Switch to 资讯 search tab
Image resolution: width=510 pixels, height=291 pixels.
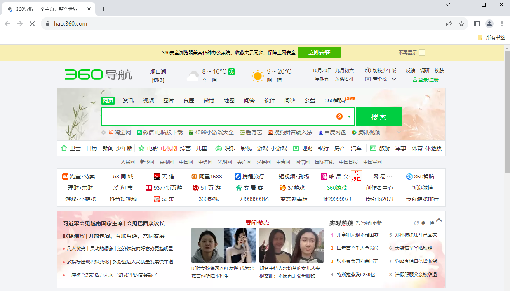coord(128,100)
